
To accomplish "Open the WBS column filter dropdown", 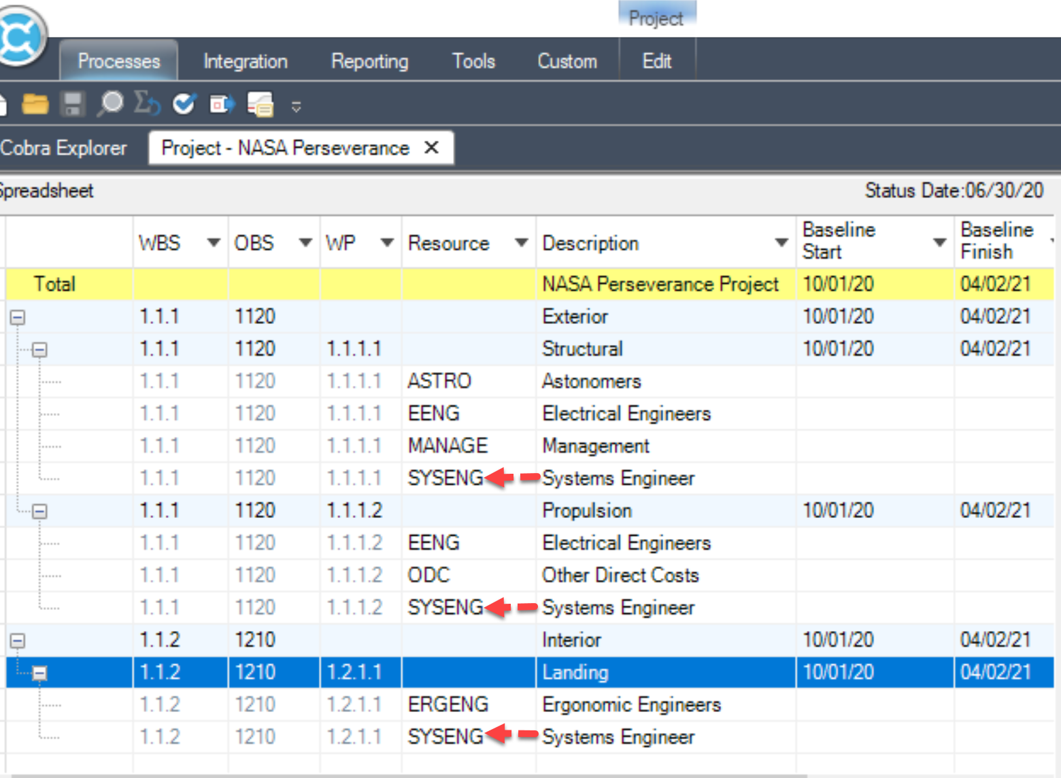I will click(214, 243).
